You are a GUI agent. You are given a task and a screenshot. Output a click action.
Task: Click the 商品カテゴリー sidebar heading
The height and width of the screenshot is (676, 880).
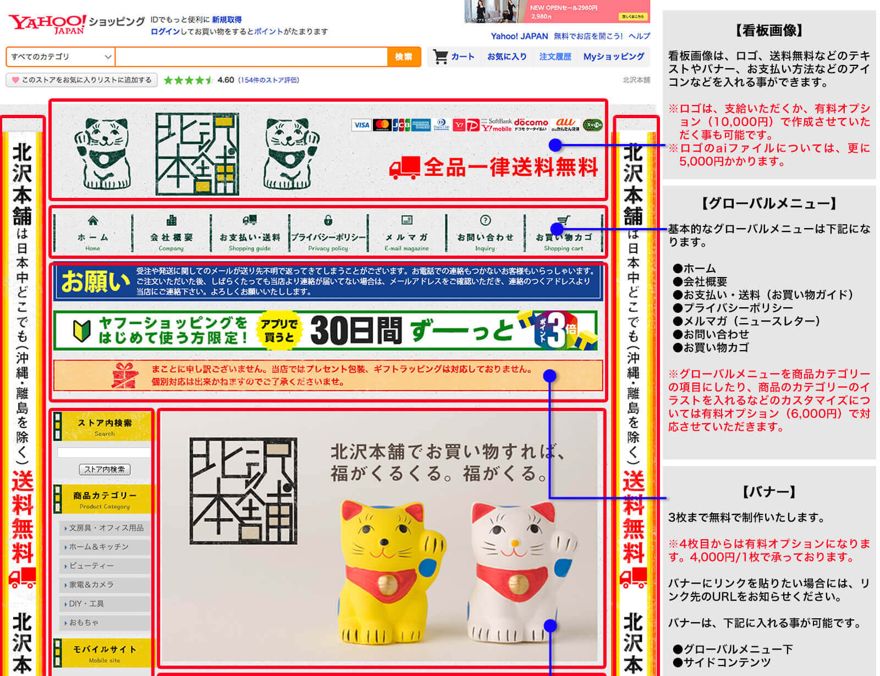point(102,499)
